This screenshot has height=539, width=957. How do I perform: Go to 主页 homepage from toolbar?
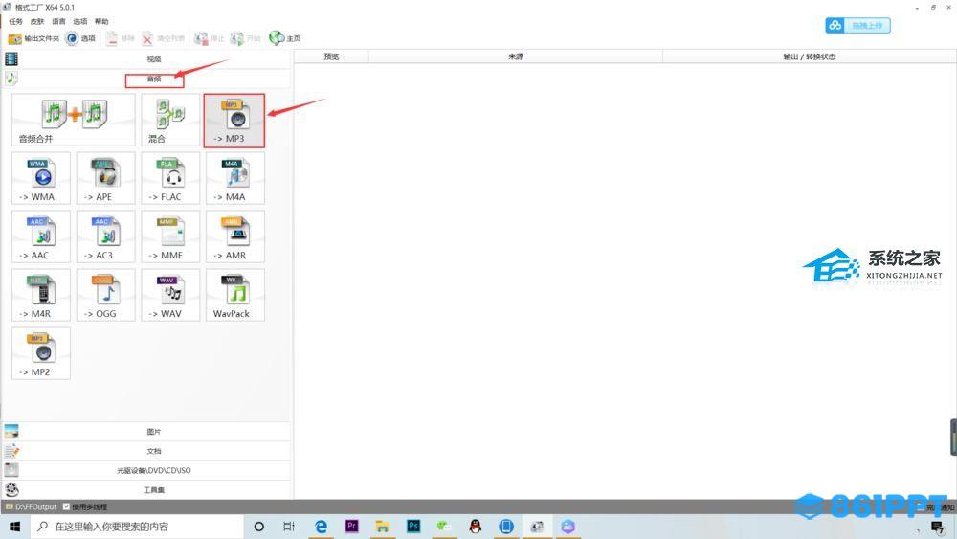click(285, 38)
